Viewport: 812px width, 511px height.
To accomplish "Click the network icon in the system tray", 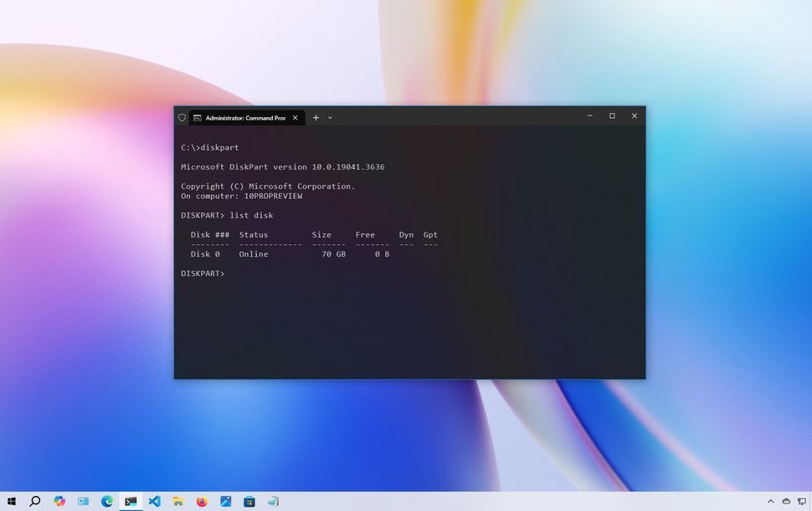I will click(x=802, y=502).
